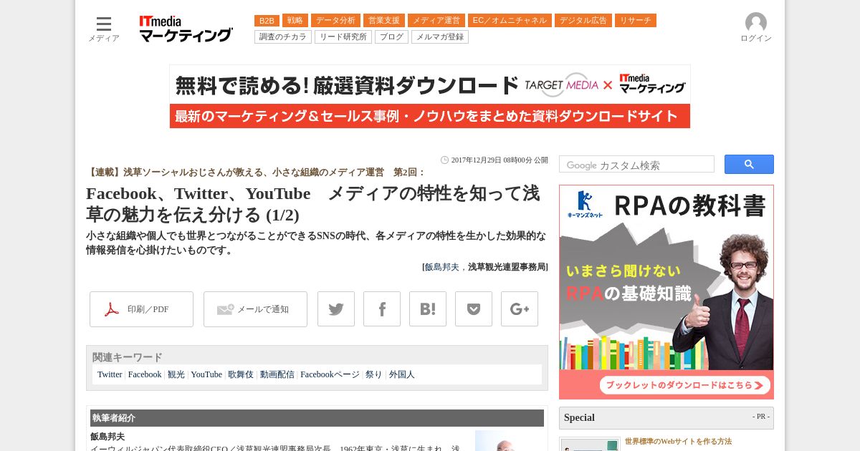Click the Facebook keyword link

click(145, 374)
